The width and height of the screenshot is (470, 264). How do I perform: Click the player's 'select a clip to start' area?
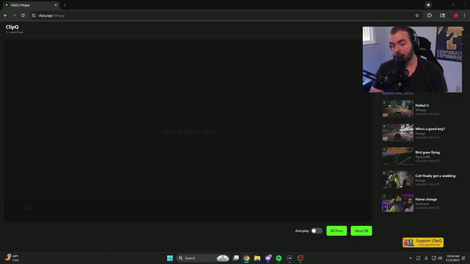coord(188,131)
